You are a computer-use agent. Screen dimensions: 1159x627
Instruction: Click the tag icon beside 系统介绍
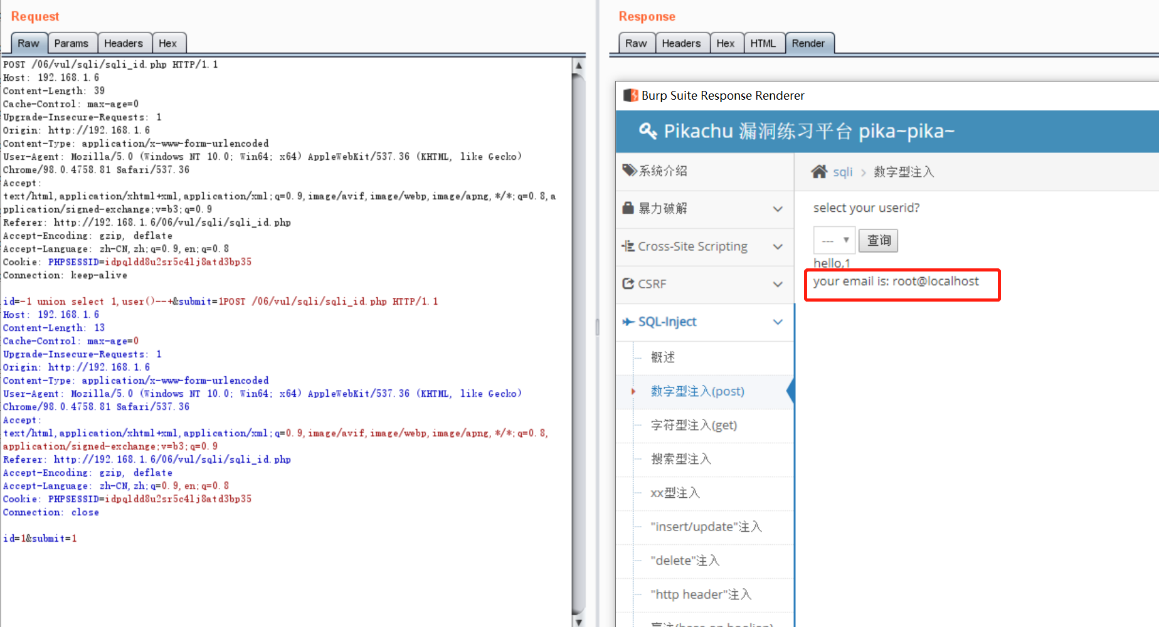tap(629, 170)
